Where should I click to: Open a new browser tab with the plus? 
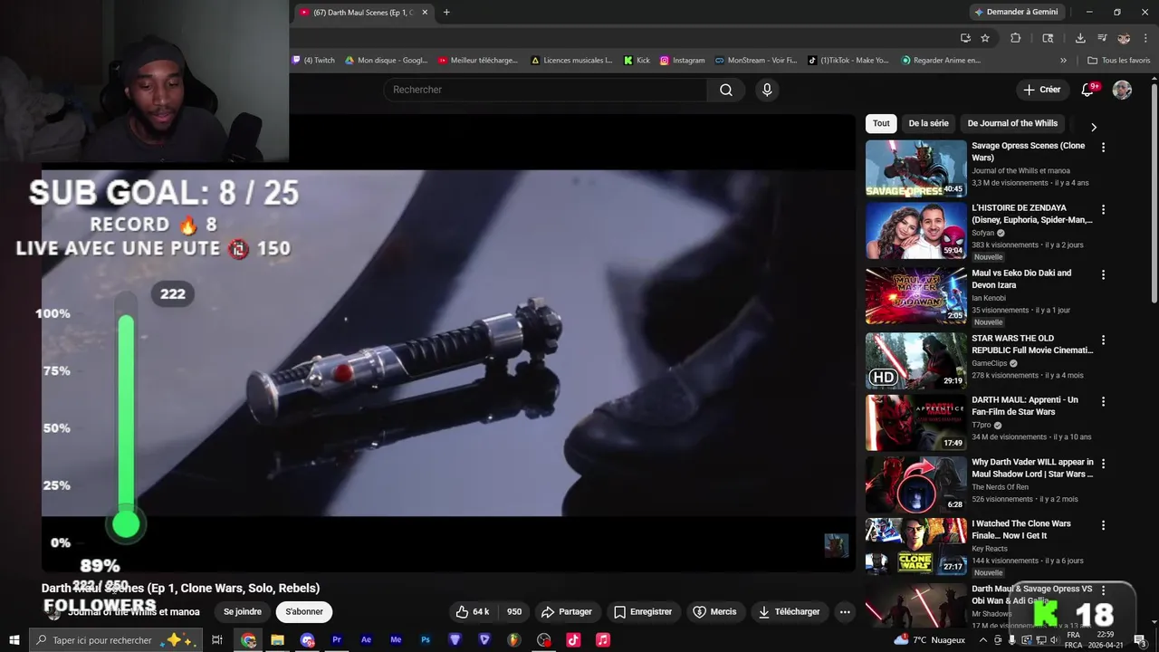[x=446, y=12]
